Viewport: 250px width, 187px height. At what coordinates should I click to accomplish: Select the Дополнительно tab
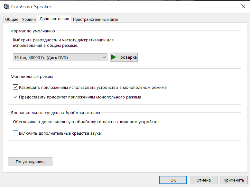(x=54, y=19)
